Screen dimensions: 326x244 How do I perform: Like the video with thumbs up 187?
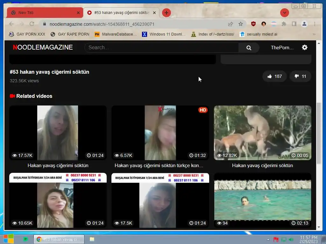(275, 76)
